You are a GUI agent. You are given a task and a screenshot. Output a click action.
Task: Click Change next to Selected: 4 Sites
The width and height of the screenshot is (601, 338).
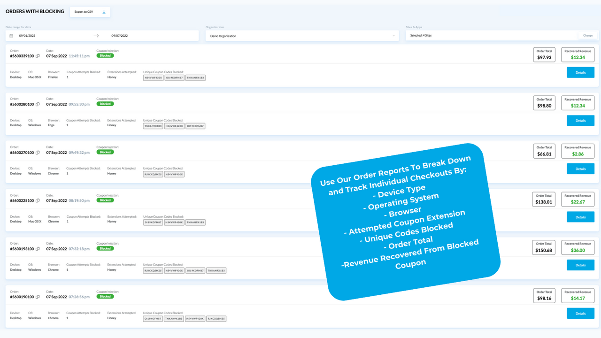point(588,36)
